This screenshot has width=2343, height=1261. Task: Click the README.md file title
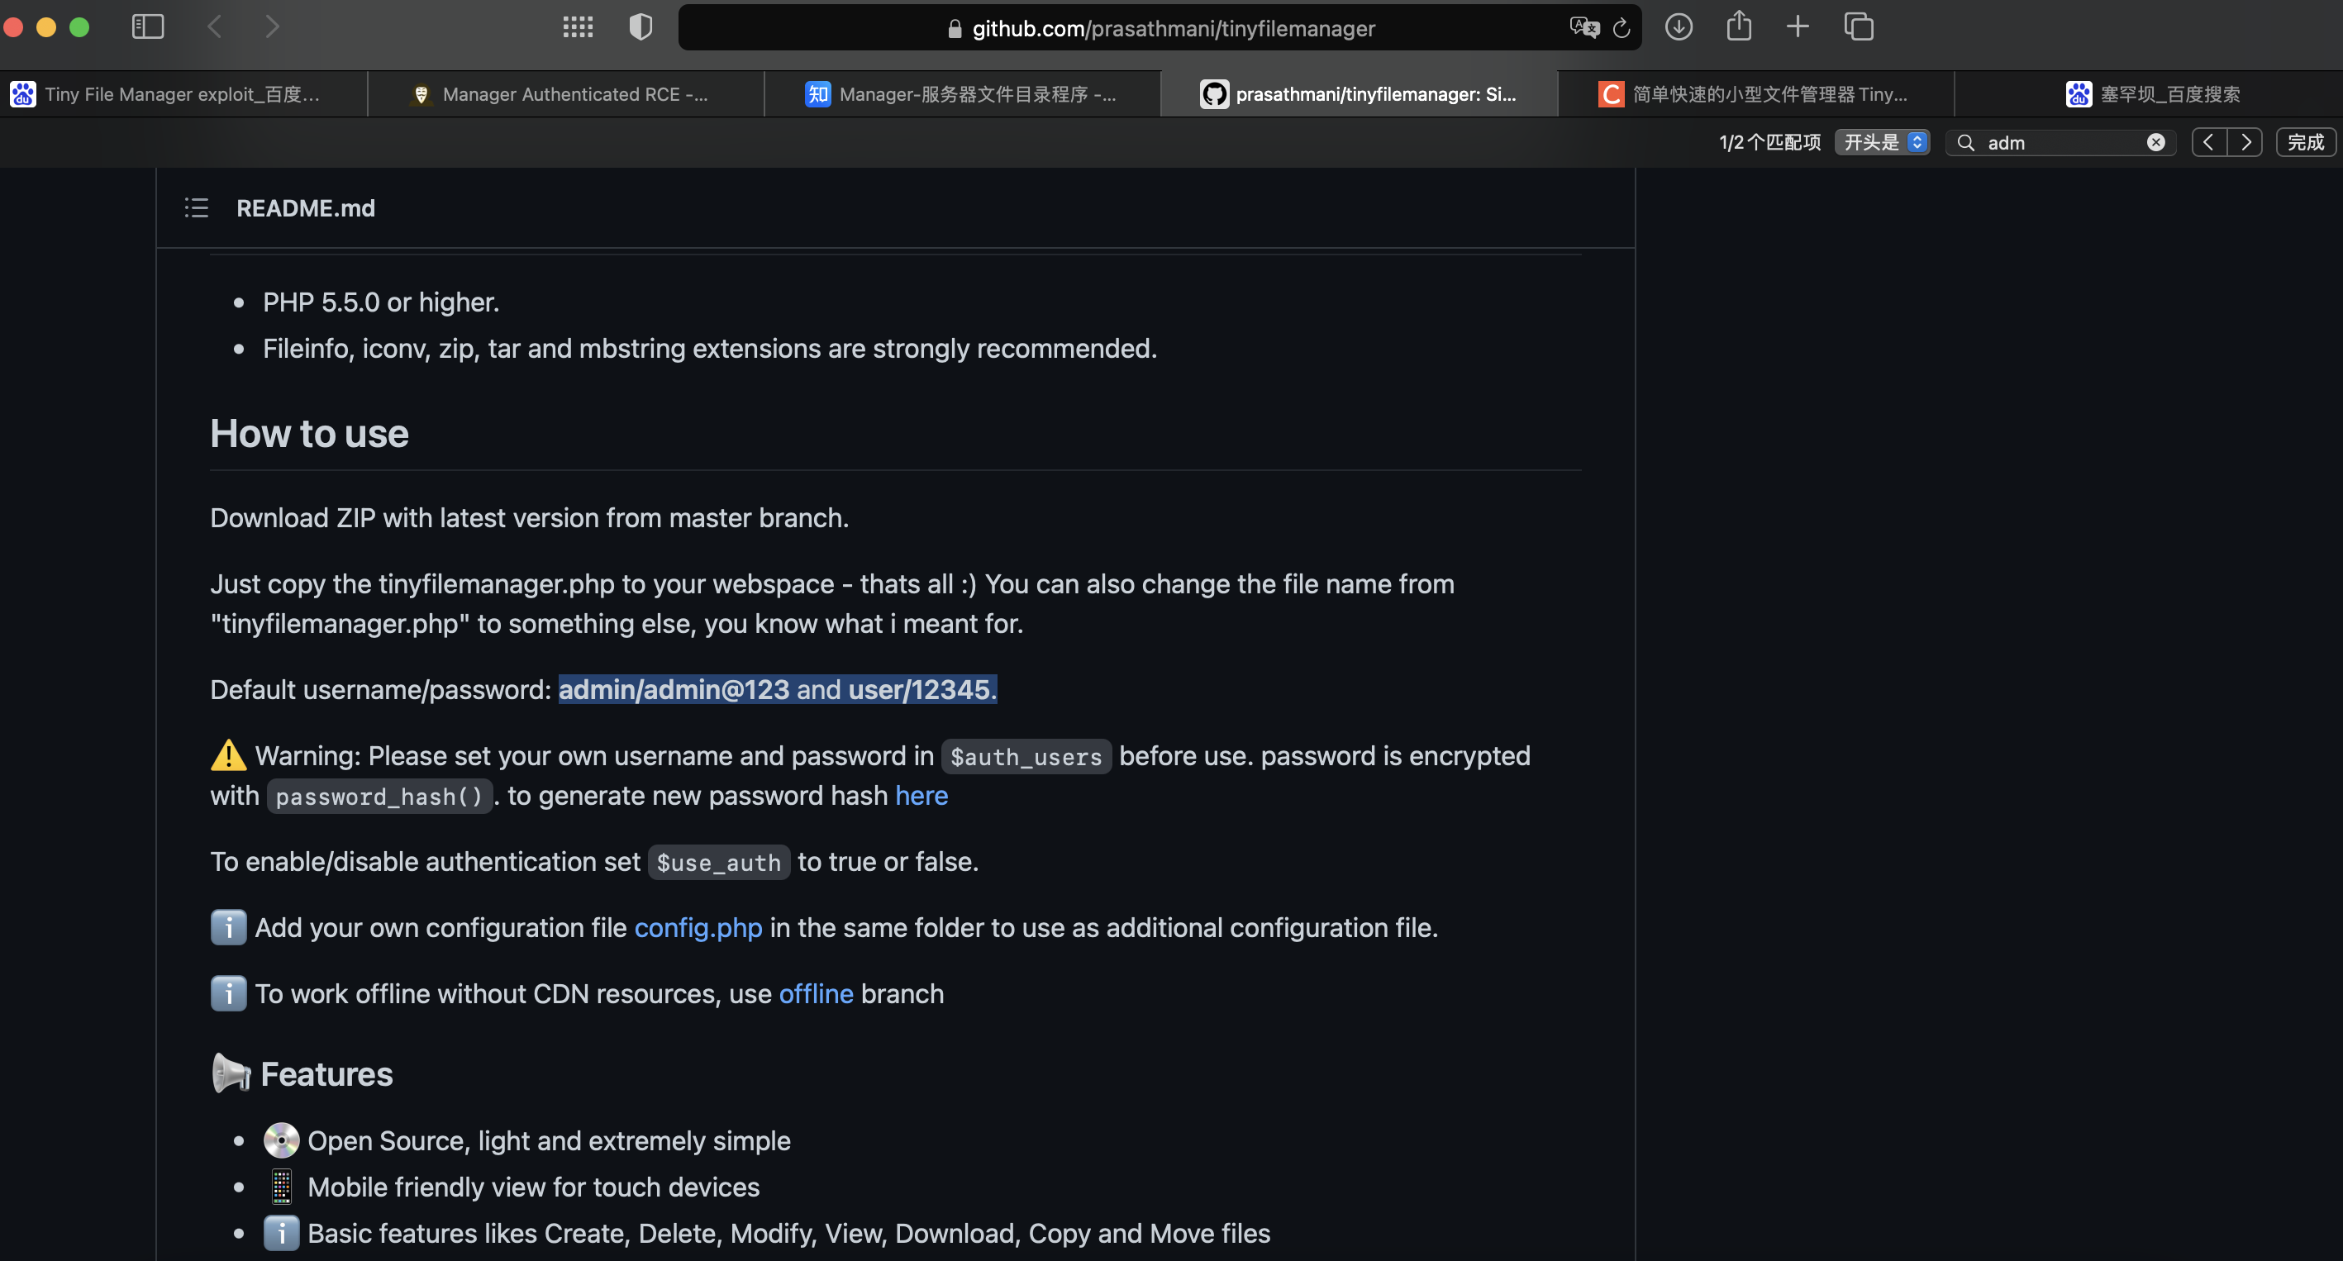tap(306, 208)
